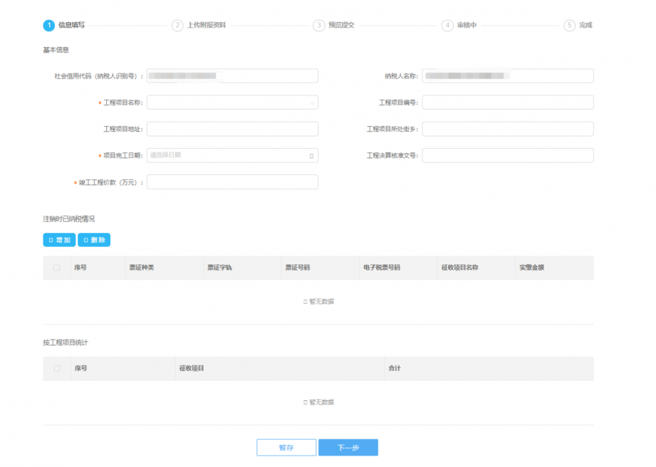This screenshot has height=467, width=656.
Task: Toggle select-all checkbox in 已纳税情况 table
Action: 56,268
